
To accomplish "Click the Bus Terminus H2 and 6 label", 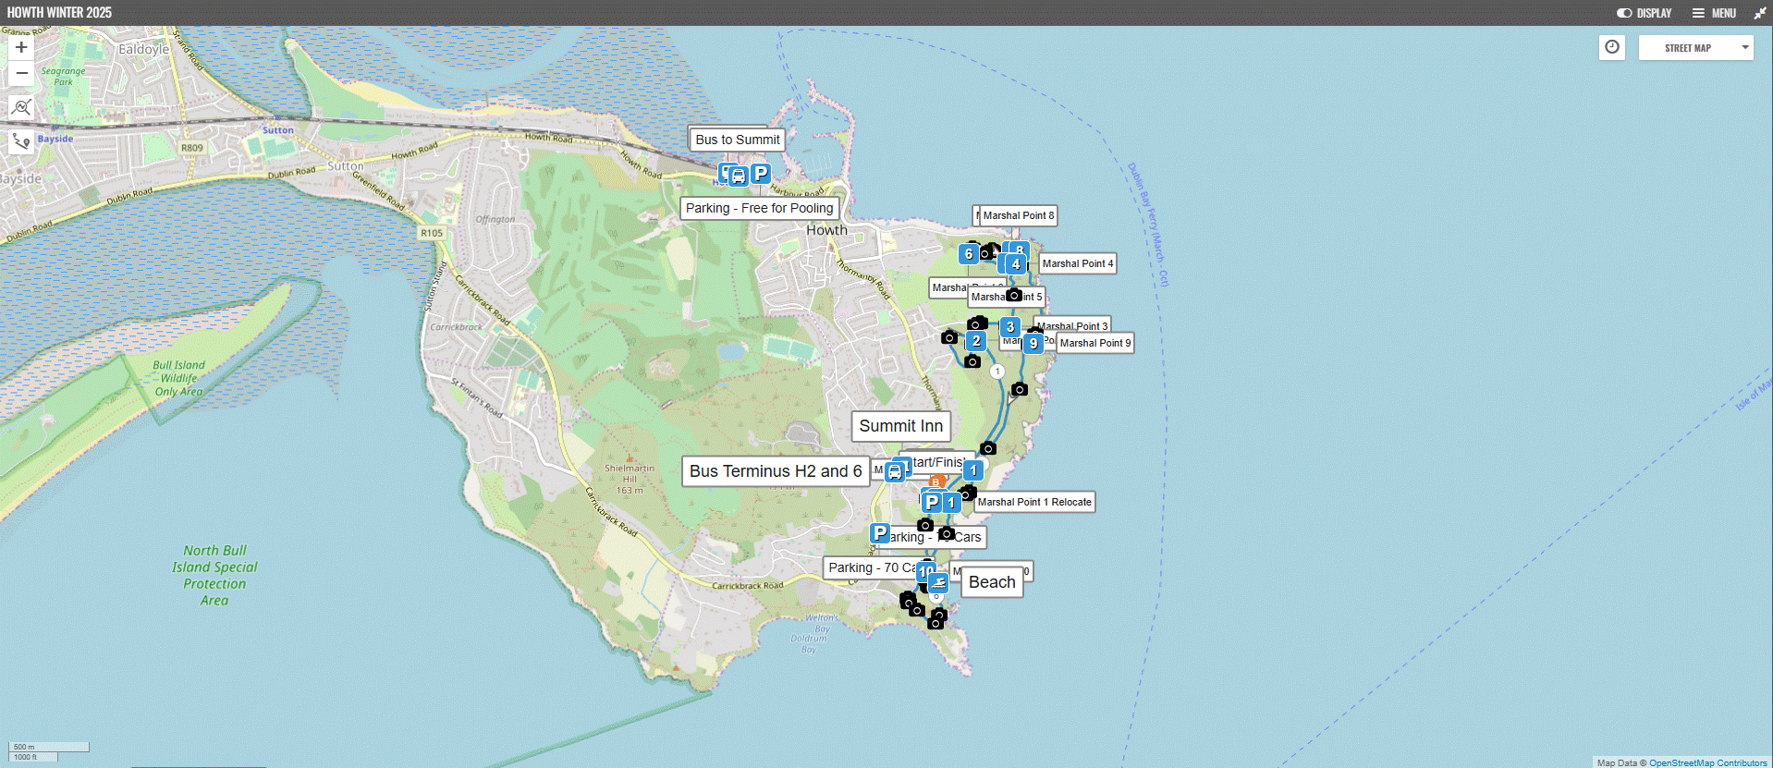I will pos(776,471).
